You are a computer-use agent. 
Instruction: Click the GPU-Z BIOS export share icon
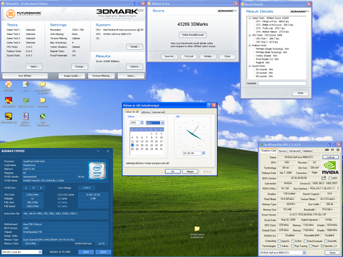(324, 178)
